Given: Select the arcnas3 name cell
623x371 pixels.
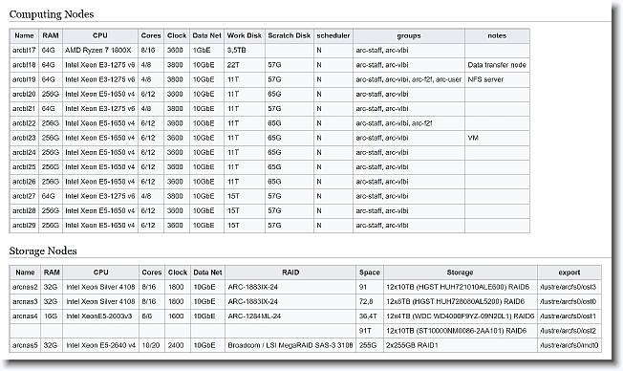Looking at the screenshot, I should [x=25, y=302].
